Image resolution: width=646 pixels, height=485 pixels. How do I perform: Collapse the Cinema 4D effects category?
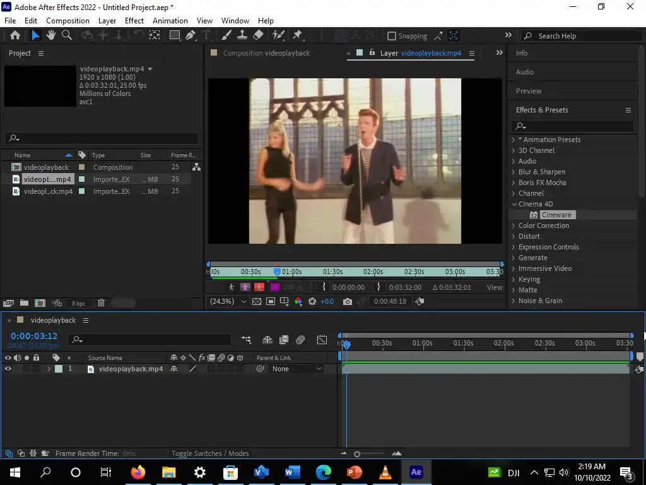tap(514, 204)
